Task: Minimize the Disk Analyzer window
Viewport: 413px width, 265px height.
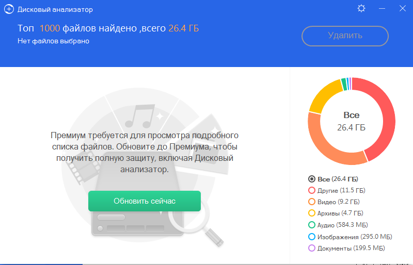Action: click(382, 9)
